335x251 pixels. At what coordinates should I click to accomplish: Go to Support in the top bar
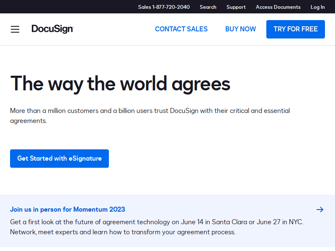[x=236, y=7]
